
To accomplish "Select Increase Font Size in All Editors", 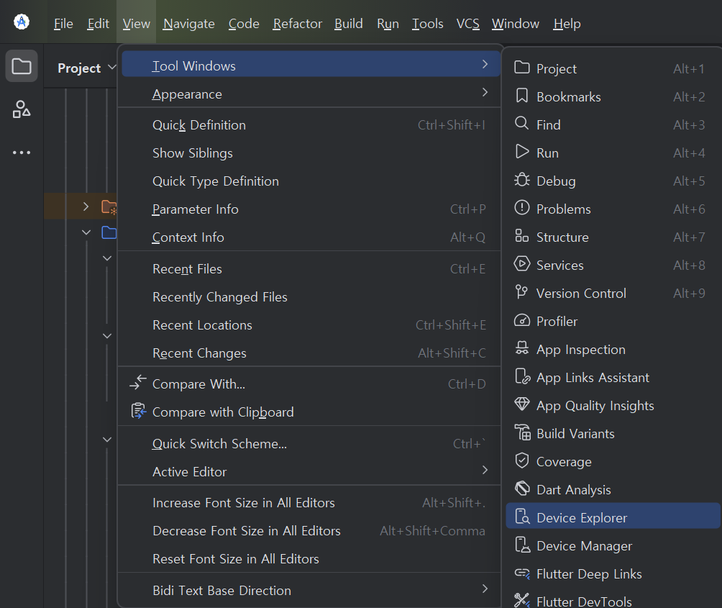I will [309, 503].
